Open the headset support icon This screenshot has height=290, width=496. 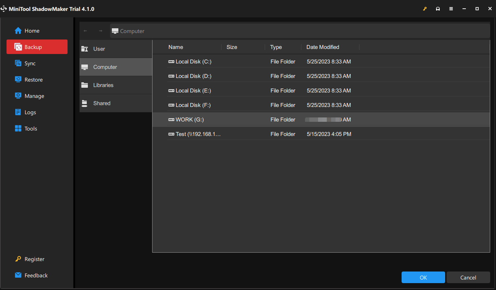click(x=438, y=9)
